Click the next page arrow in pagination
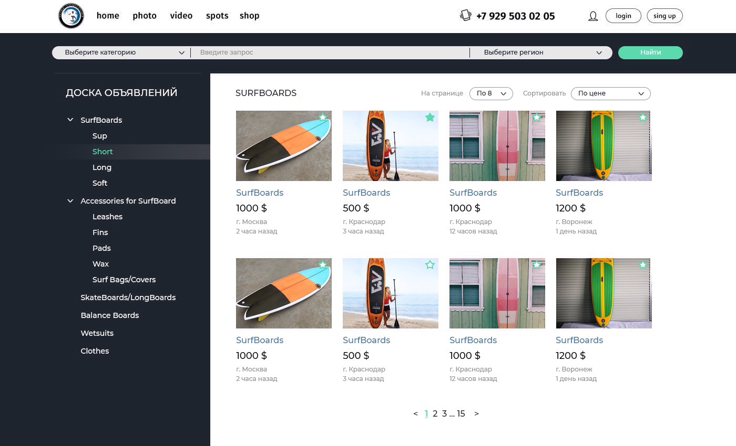Image resolution: width=736 pixels, height=446 pixels. pos(476,413)
